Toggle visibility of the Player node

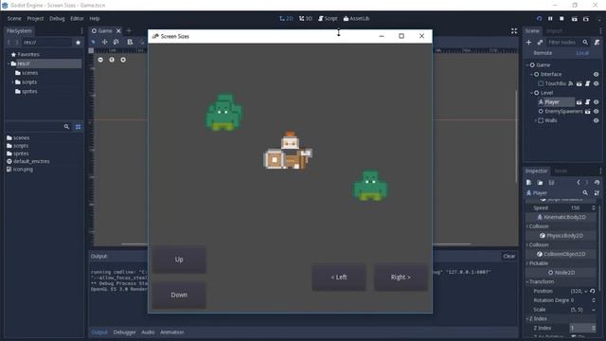[597, 102]
